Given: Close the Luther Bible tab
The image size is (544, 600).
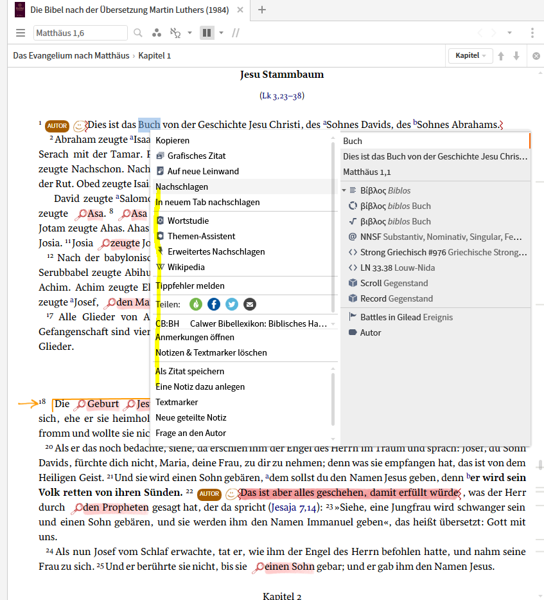Looking at the screenshot, I should click(x=240, y=10).
